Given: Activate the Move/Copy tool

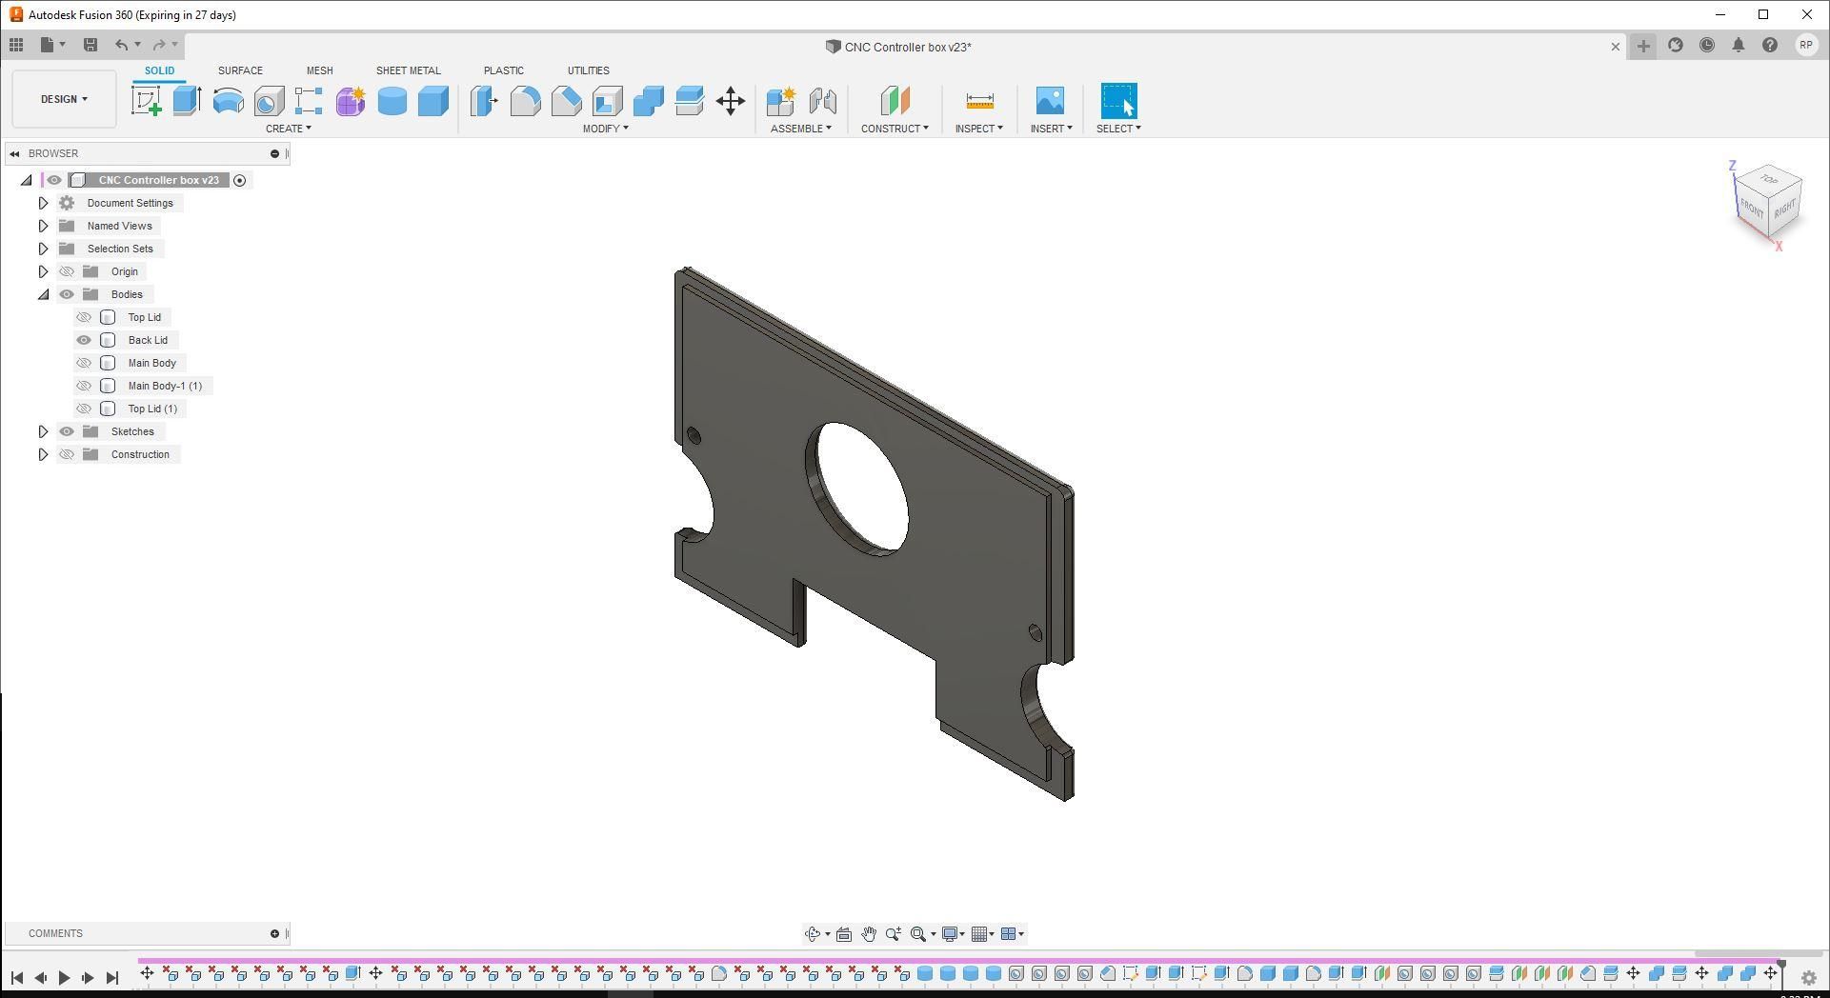Looking at the screenshot, I should click(731, 101).
